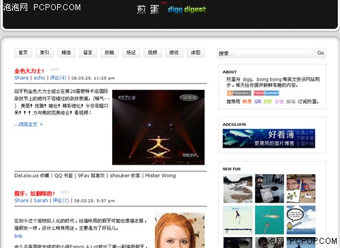Click 浏览全文 read-more link
The width and height of the screenshot is (340, 248).
click(29, 124)
